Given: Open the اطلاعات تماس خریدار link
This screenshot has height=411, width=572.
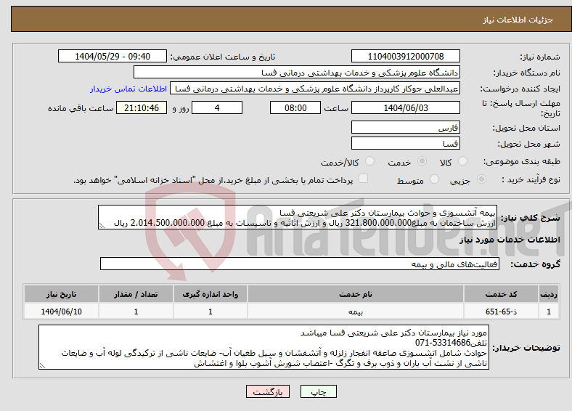Looking at the screenshot, I should coord(128,89).
